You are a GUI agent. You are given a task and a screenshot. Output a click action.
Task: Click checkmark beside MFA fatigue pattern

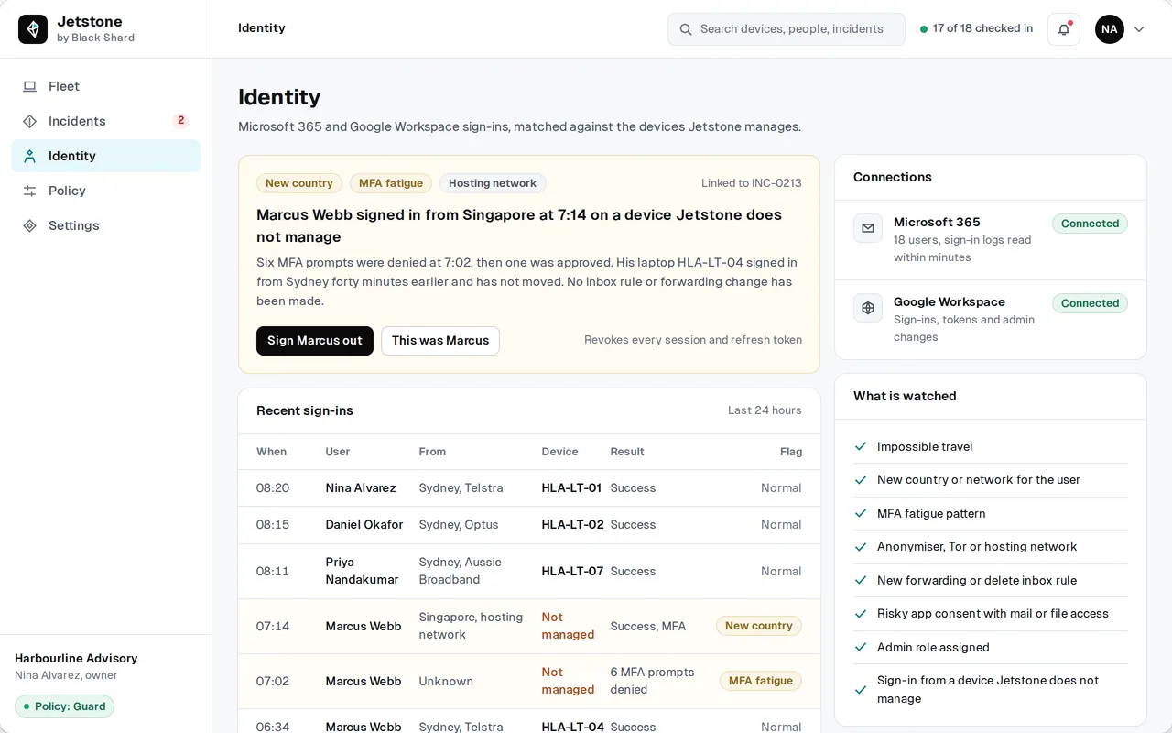[861, 513]
